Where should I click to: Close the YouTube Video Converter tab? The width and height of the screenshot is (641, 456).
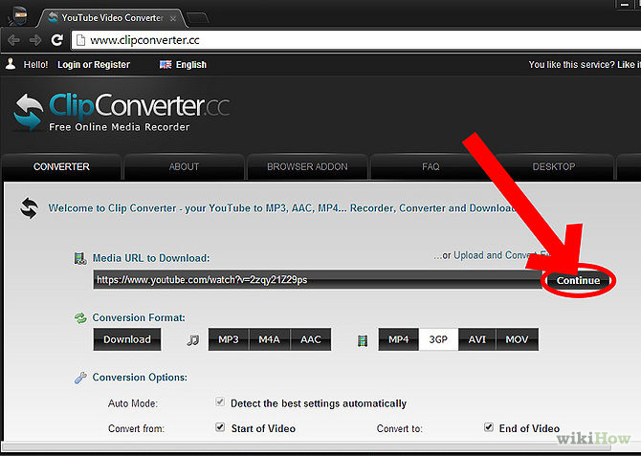[x=173, y=18]
